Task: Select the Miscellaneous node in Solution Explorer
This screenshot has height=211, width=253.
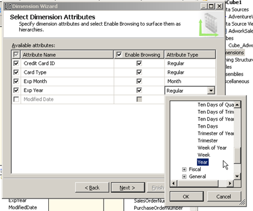Action: pos(237,81)
